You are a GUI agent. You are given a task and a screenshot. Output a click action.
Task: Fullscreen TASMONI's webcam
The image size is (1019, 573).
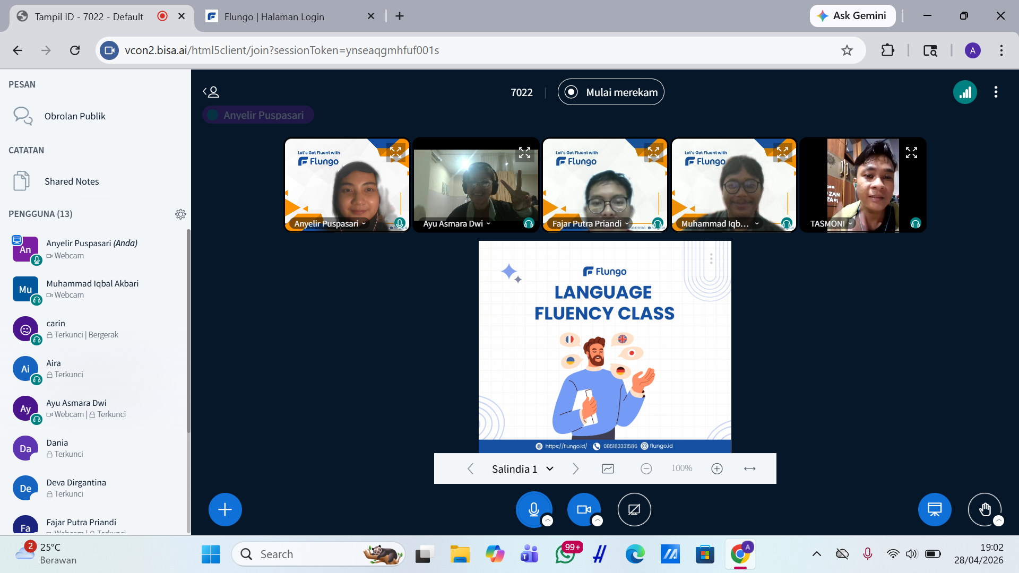click(911, 153)
